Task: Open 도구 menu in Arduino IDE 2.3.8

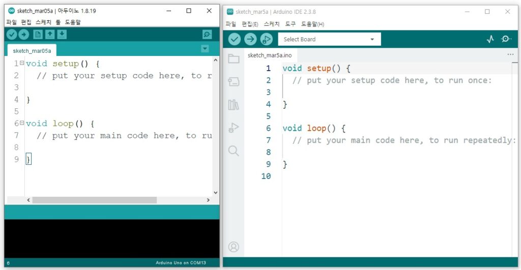Action: point(290,24)
